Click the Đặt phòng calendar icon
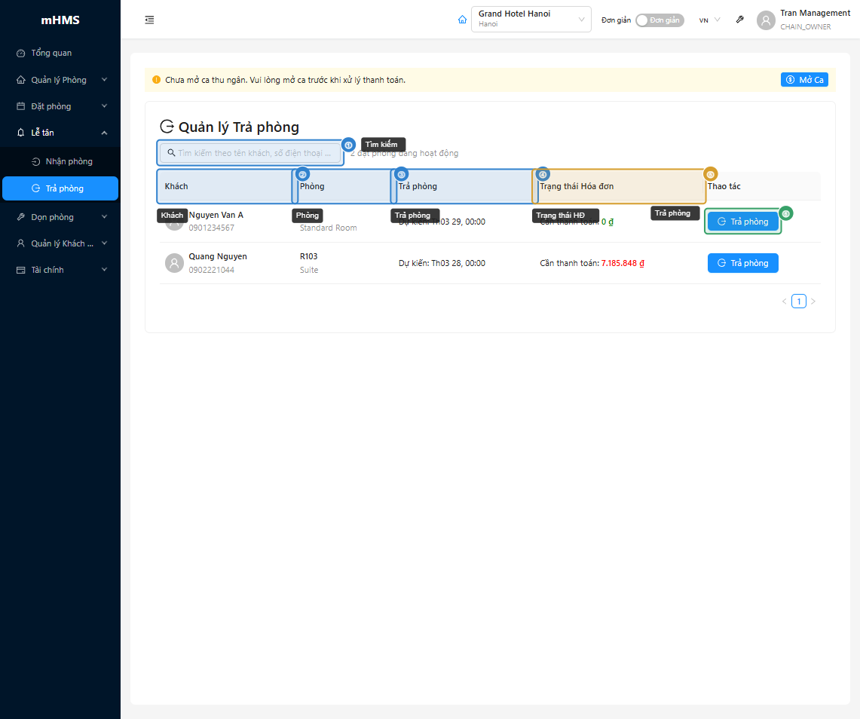Screen dimensions: 860x719 [x=21, y=106]
